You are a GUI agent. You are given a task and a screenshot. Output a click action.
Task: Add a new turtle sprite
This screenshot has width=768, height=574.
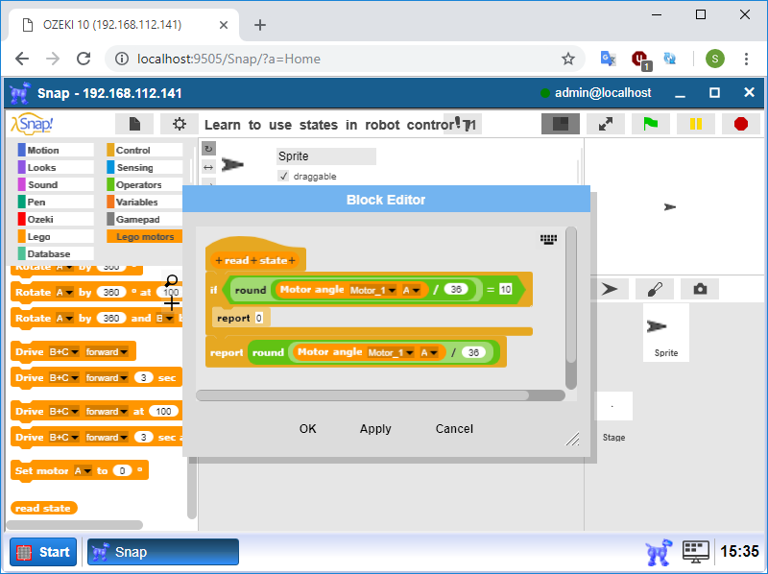[x=610, y=289]
